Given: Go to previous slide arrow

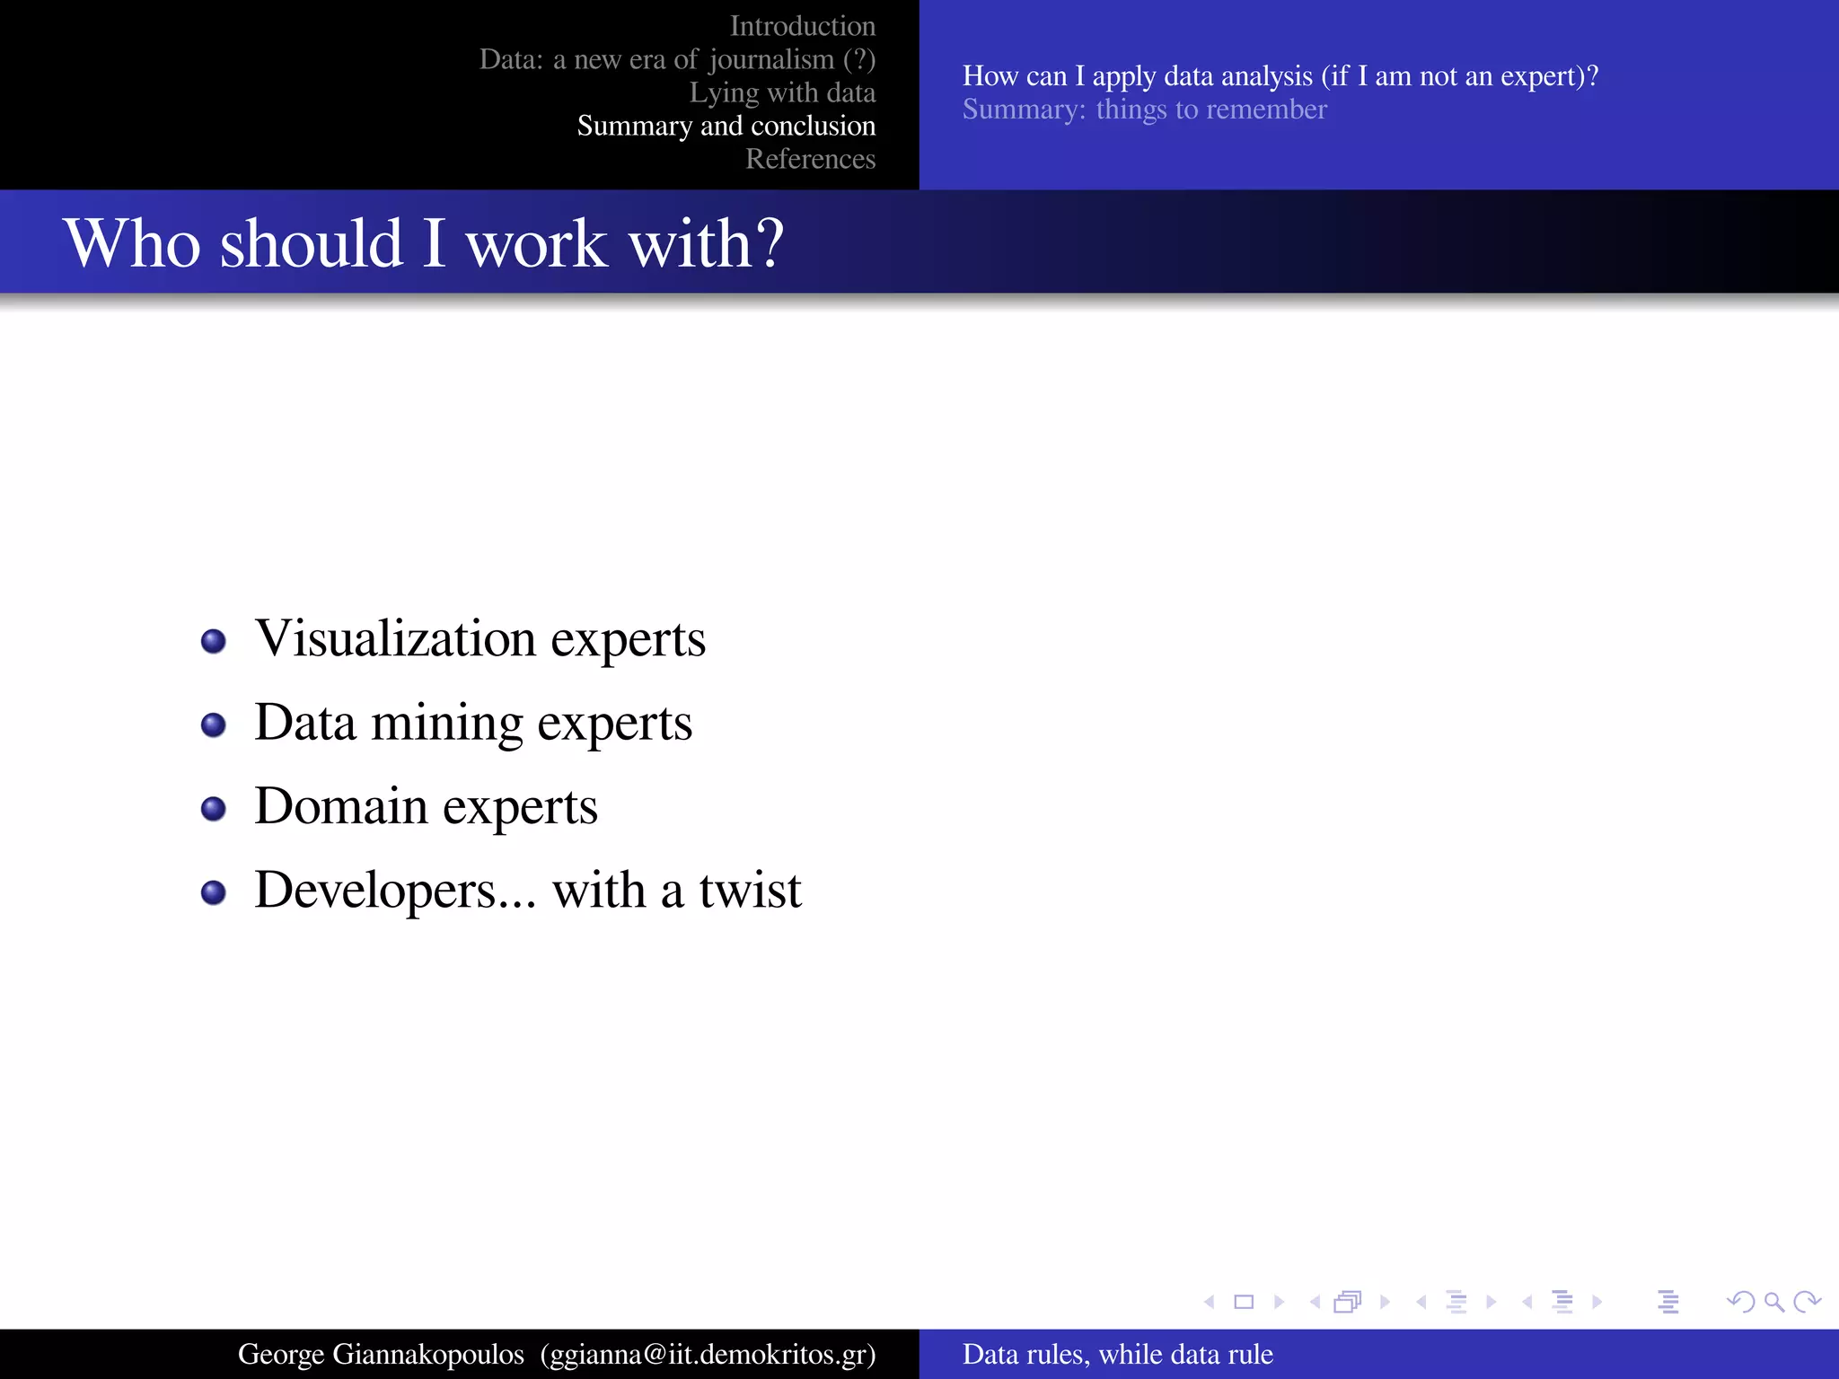Looking at the screenshot, I should point(1210,1302).
